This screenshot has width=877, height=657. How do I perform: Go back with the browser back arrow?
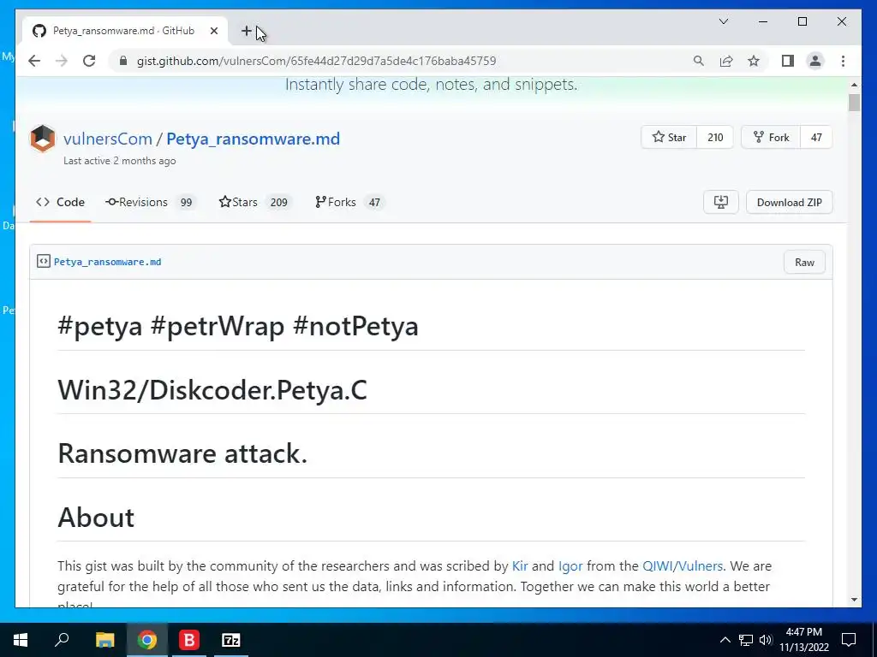tap(34, 61)
